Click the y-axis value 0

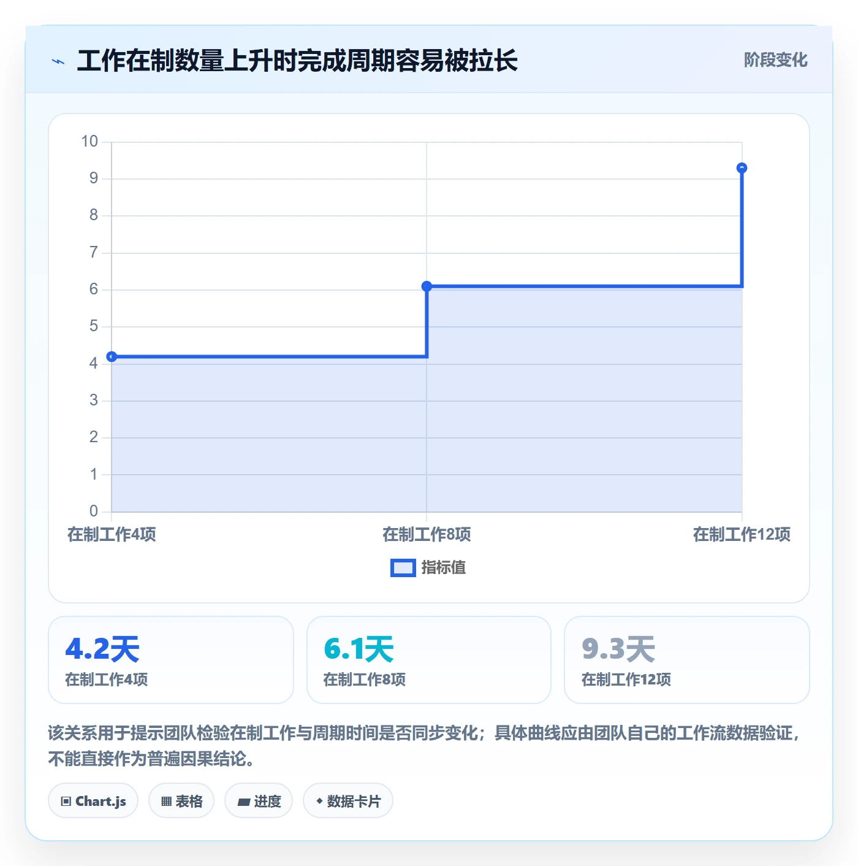[94, 511]
